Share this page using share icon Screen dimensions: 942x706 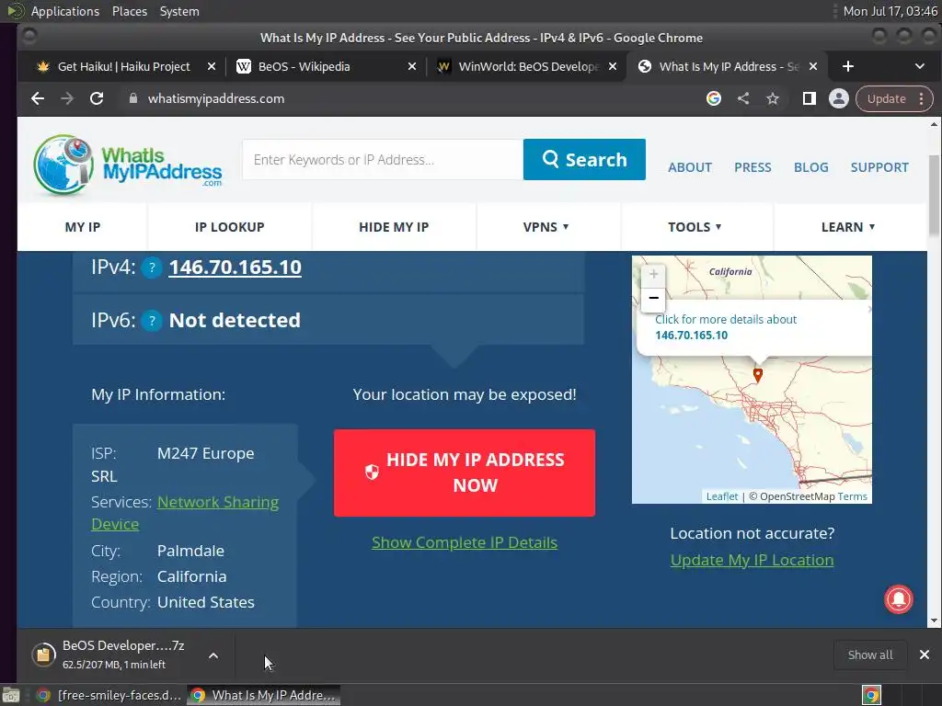tap(743, 98)
